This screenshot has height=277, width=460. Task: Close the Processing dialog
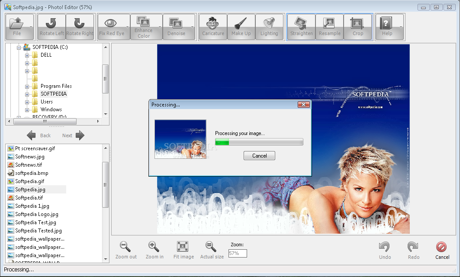click(304, 104)
